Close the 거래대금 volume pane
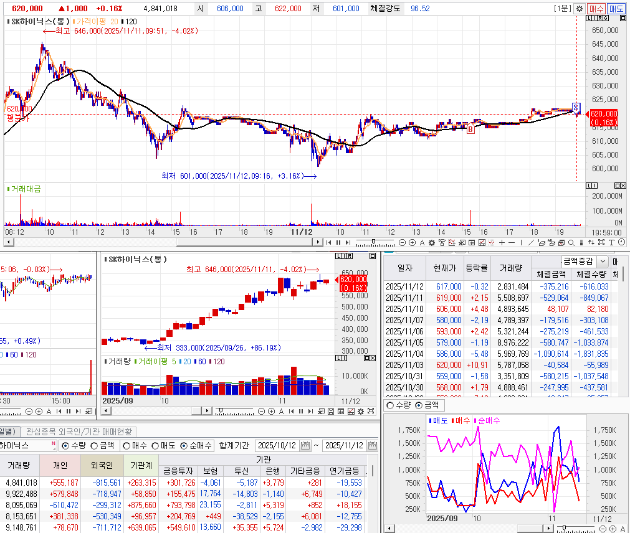Image resolution: width=630 pixels, height=533 pixels. coord(623,186)
